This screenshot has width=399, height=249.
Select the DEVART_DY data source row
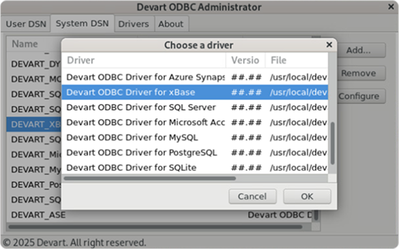pyautogui.click(x=34, y=64)
